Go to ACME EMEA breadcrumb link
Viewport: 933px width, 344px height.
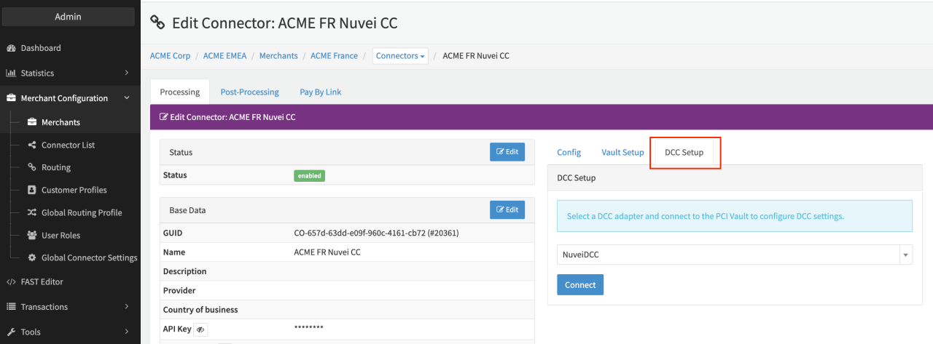(x=225, y=56)
